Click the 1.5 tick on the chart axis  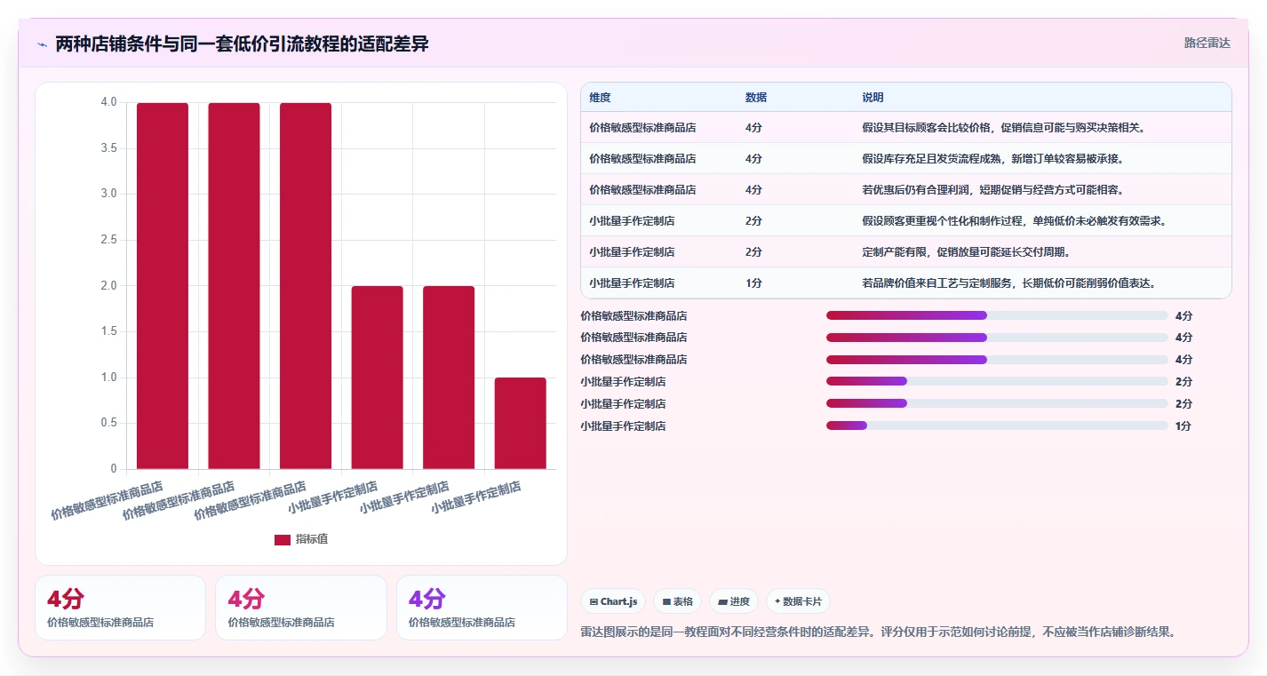(108, 331)
